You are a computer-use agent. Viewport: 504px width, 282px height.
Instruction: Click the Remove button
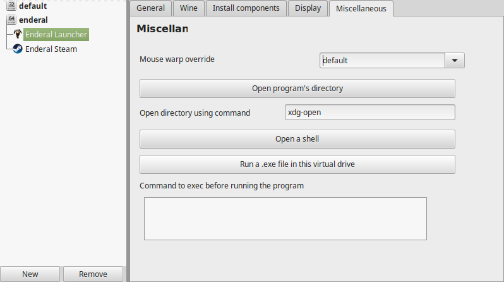click(x=93, y=274)
